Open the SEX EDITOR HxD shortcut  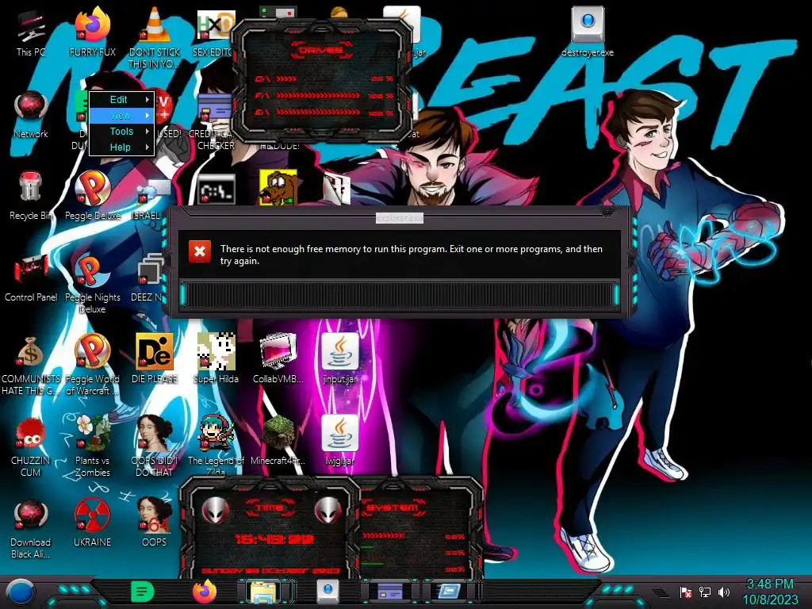(213, 32)
